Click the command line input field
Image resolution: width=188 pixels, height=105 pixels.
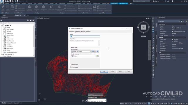click(97, 100)
